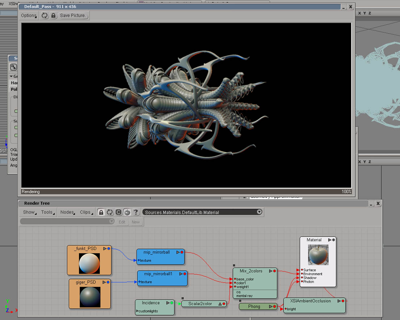Click the refresh icon in the Render Tree toolbar

110,212
